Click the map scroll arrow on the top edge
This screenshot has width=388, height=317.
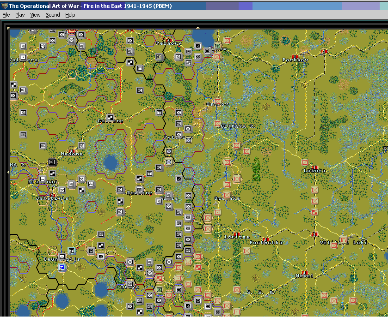pyautogui.click(x=198, y=28)
